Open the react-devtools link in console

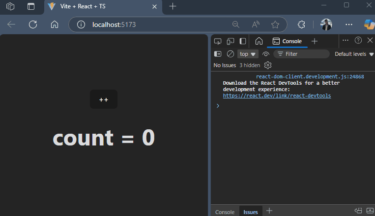point(277,96)
